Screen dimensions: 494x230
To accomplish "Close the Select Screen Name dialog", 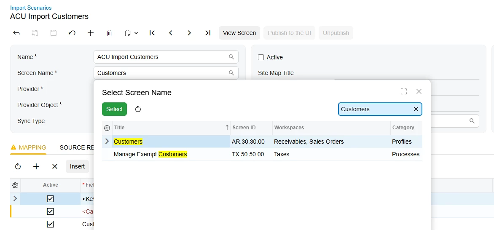I will click(419, 91).
